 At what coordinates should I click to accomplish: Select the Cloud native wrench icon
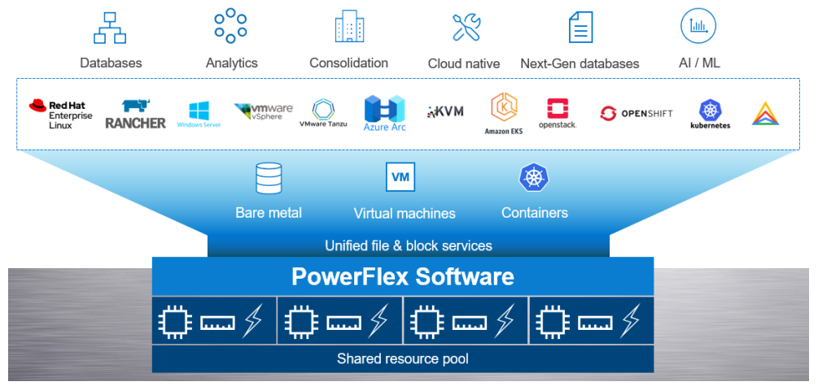pos(466,27)
